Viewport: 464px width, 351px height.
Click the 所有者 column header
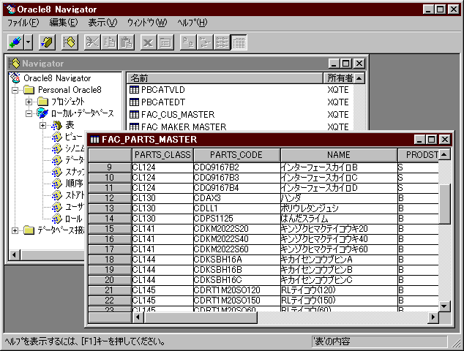tap(340, 78)
